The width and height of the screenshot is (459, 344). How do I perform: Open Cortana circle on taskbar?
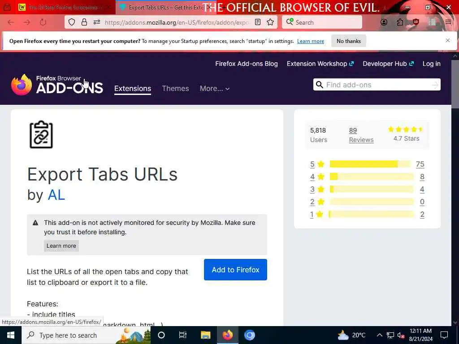click(x=161, y=335)
